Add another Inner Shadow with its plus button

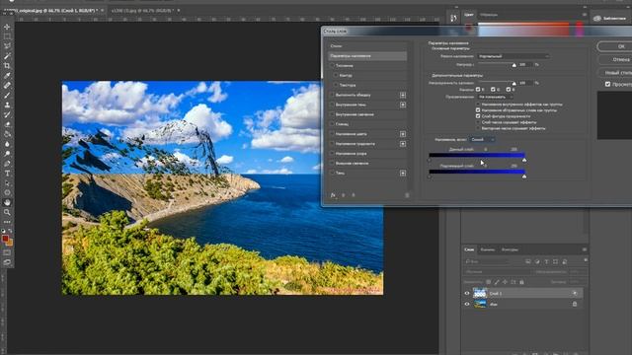tap(403, 105)
